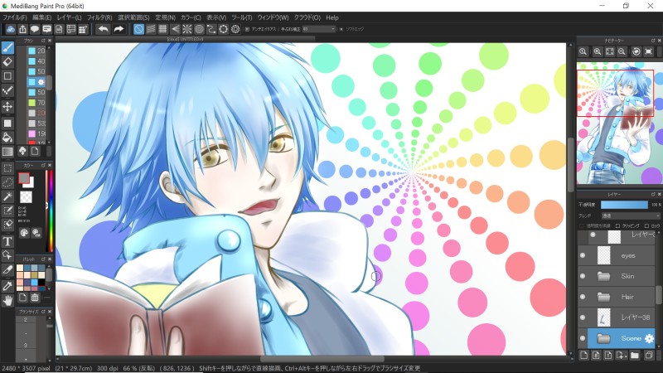The height and width of the screenshot is (373, 663).
Task: Enable crisscross grid snap guide
Action: coord(162,29)
